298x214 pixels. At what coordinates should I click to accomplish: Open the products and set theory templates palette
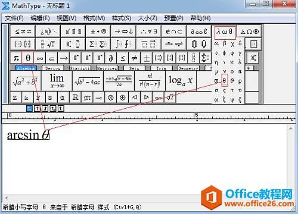click(x=199, y=44)
